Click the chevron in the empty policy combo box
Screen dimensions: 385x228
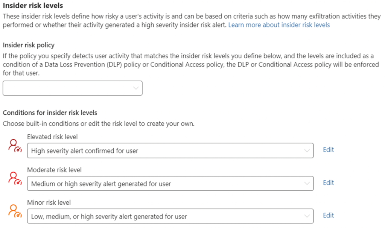(x=136, y=88)
